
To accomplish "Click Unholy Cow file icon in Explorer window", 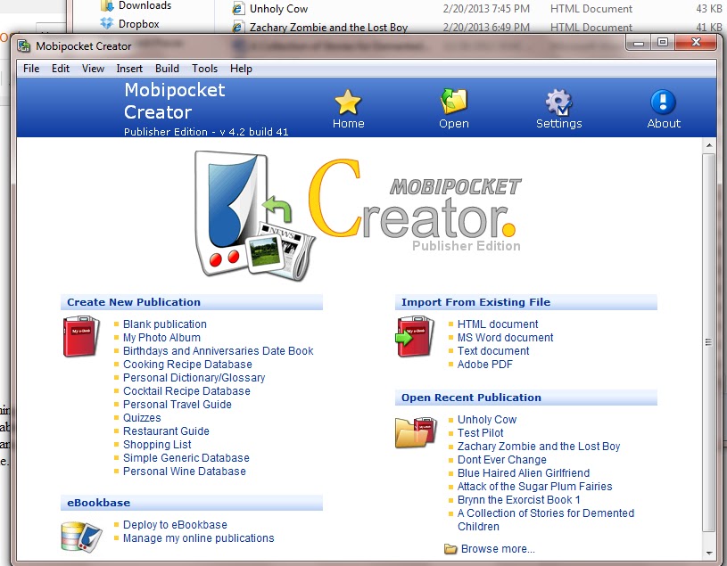I will point(238,8).
